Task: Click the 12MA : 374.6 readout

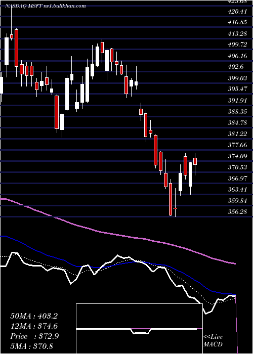Action: tap(34, 326)
